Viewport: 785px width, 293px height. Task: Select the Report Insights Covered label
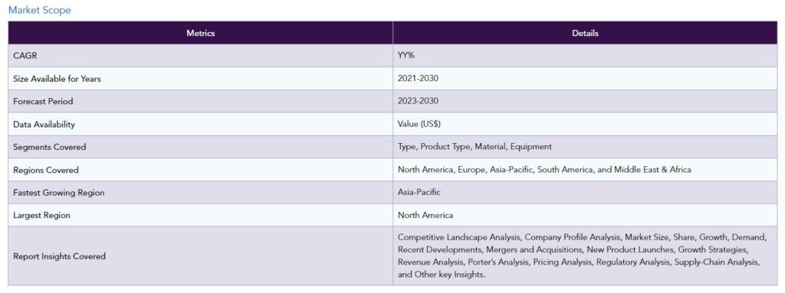coord(59,256)
